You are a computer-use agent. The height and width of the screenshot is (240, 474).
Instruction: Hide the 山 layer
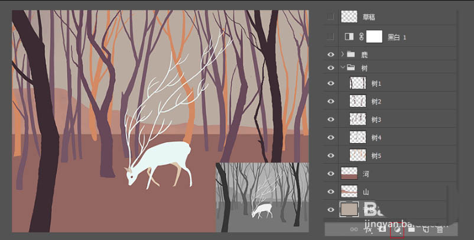[331, 192]
